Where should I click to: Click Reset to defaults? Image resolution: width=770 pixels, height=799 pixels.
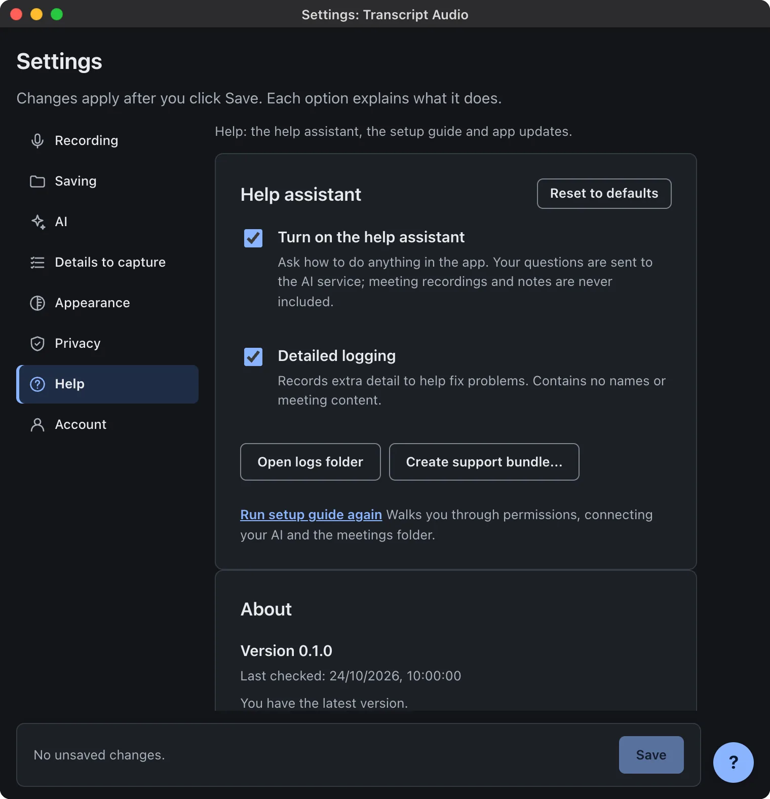click(604, 193)
